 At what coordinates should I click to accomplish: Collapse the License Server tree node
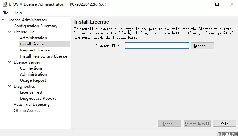pyautogui.click(x=10, y=62)
